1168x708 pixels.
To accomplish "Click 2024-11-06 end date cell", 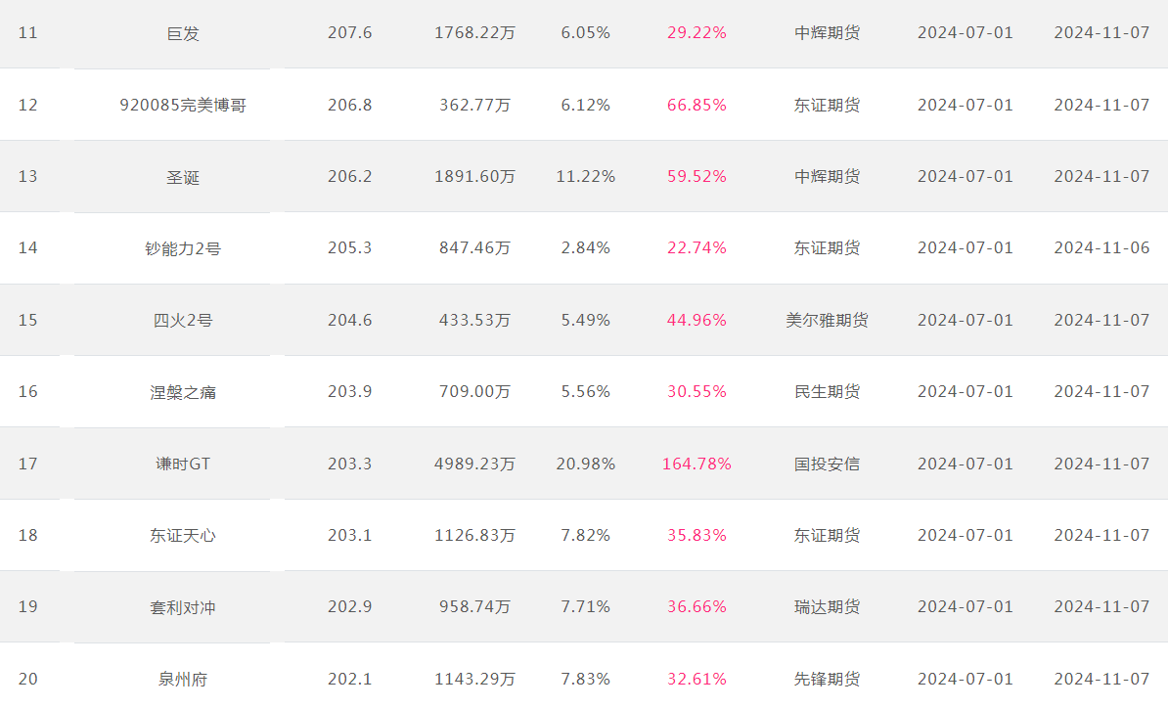I will pyautogui.click(x=1101, y=248).
